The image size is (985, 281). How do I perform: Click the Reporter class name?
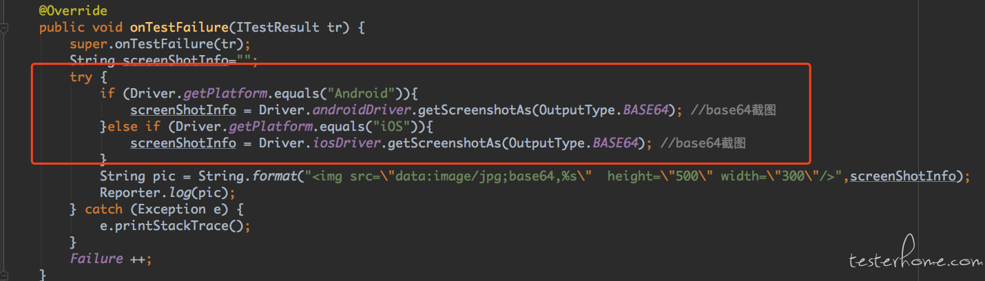(x=130, y=192)
